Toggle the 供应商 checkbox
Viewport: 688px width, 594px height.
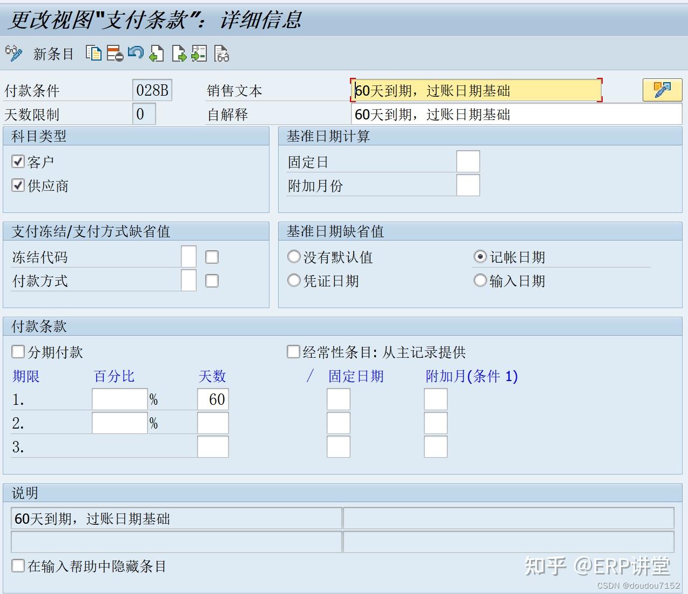click(18, 185)
